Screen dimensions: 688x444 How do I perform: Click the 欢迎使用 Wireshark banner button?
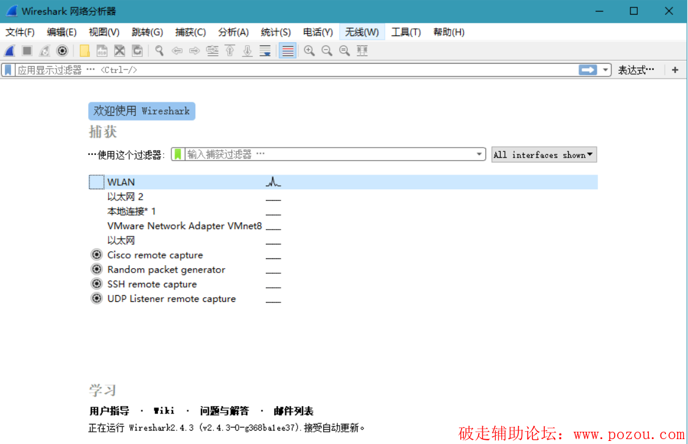coord(142,111)
